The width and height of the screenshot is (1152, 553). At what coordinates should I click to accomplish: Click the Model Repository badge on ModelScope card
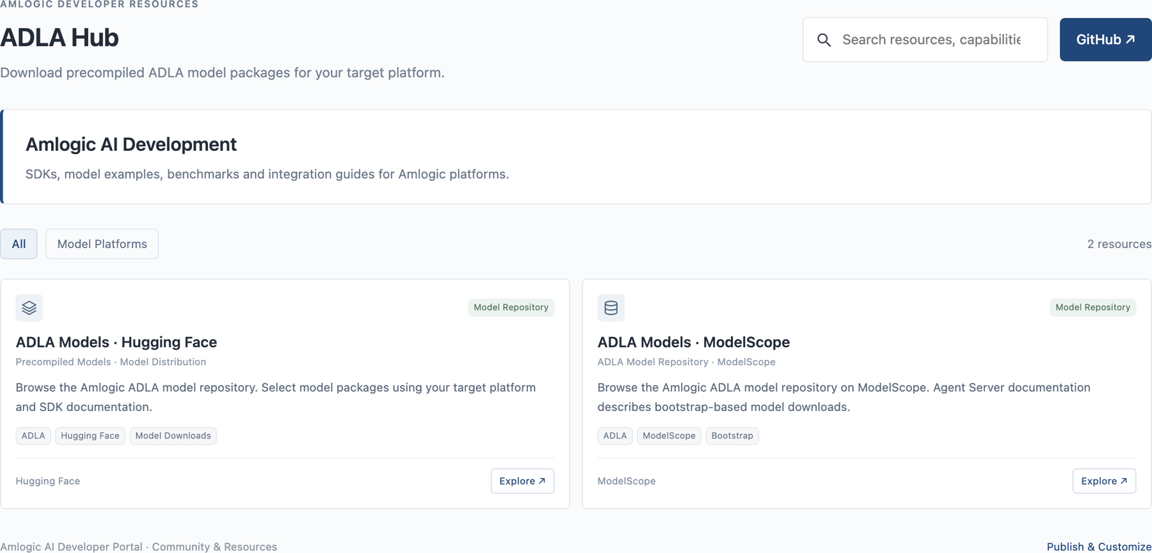[x=1092, y=308]
